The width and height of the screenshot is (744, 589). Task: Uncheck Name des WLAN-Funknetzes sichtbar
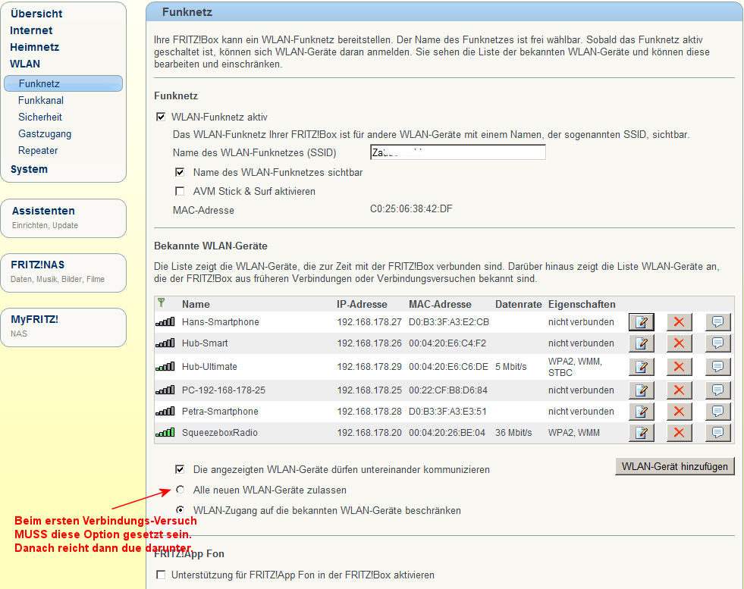pyautogui.click(x=180, y=173)
